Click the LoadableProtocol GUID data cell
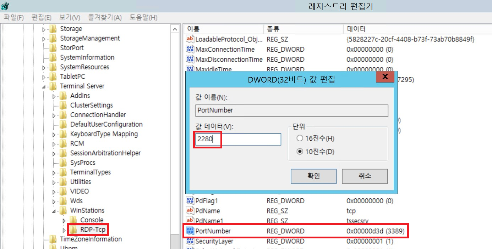This screenshot has width=492, height=249. (x=411, y=39)
